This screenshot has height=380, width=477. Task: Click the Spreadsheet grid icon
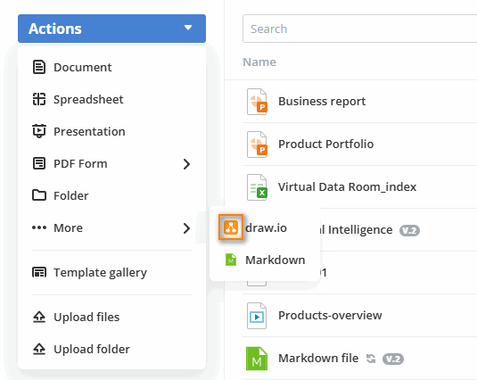point(39,99)
